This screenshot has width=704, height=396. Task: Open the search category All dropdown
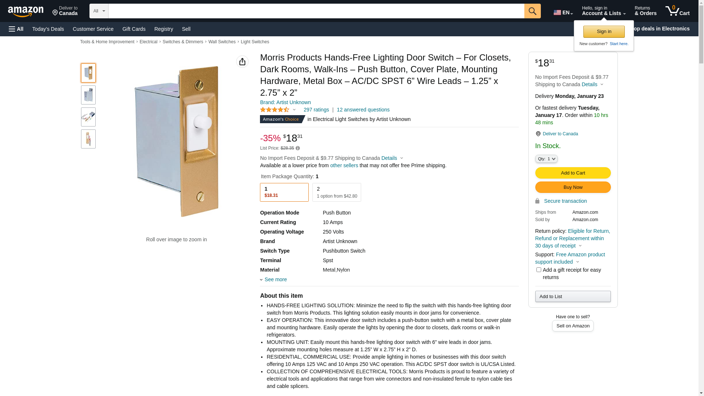[99, 11]
